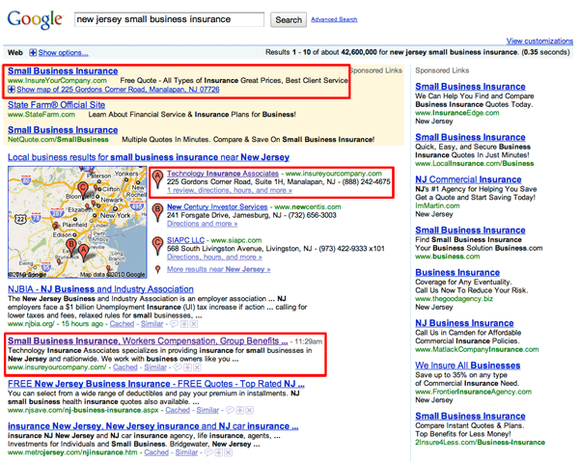Open Directions and more link for New Century
The image size is (579, 462).
[x=202, y=224]
